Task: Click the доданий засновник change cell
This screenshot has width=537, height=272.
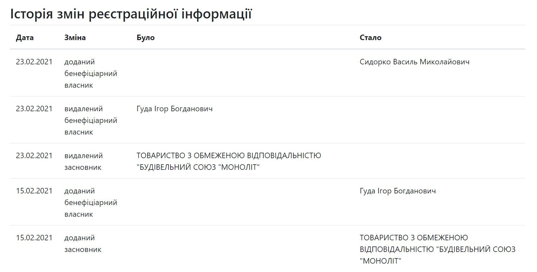Action: pyautogui.click(x=82, y=244)
